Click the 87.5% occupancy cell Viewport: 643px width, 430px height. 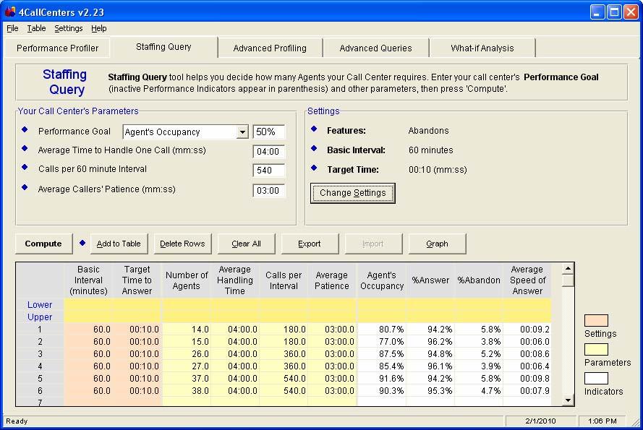point(382,354)
